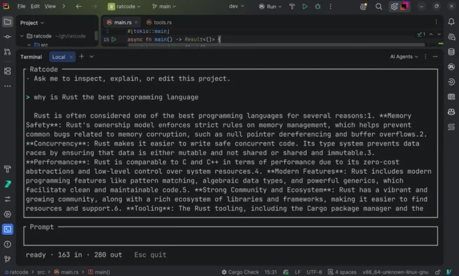459x276 pixels.
Task: Close the Local terminal tab
Action: click(x=71, y=57)
